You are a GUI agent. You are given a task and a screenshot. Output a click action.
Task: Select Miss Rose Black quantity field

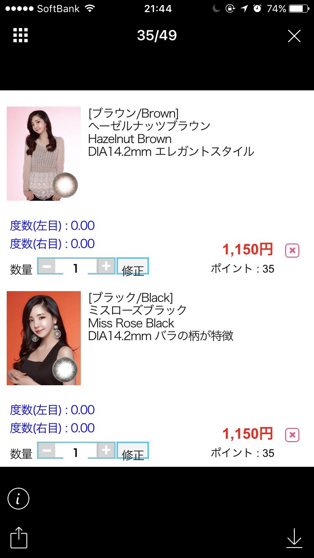[76, 451]
